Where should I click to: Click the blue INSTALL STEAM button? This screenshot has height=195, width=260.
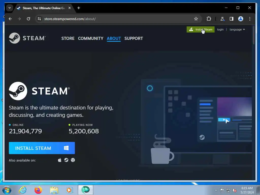42,148
